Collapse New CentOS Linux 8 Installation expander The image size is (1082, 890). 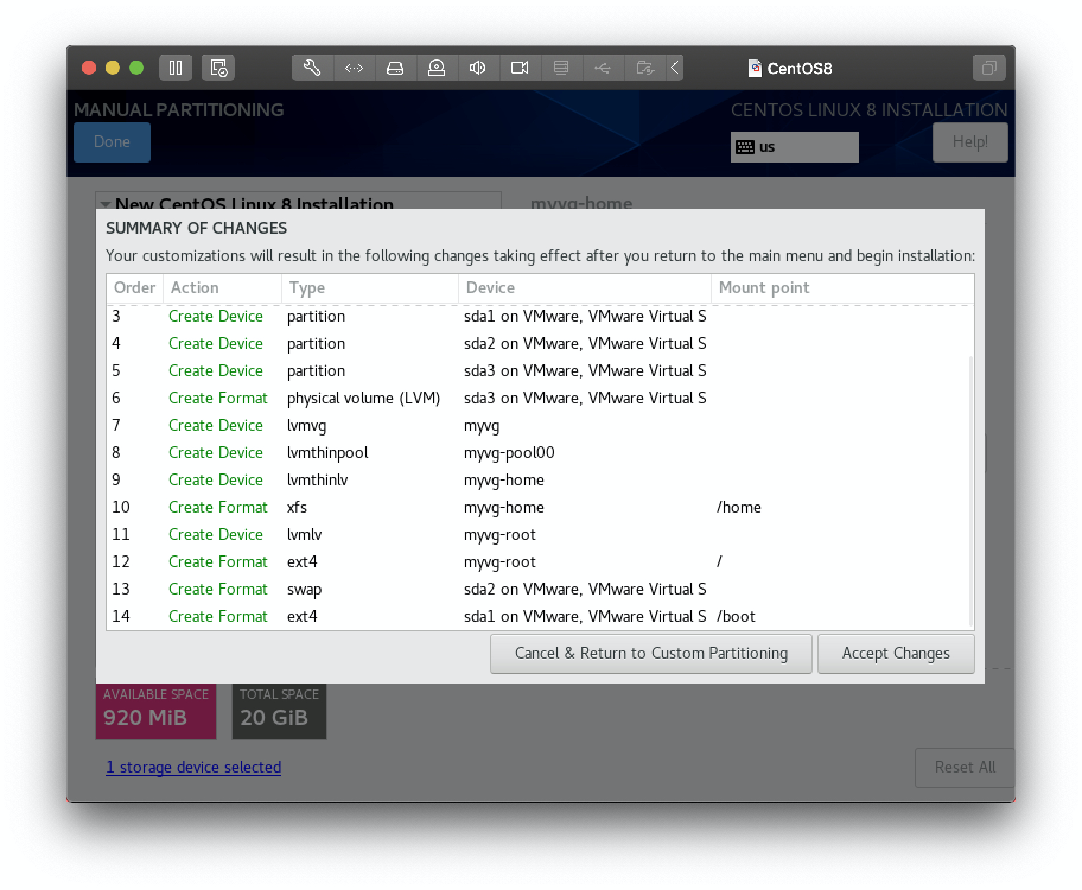[x=106, y=204]
